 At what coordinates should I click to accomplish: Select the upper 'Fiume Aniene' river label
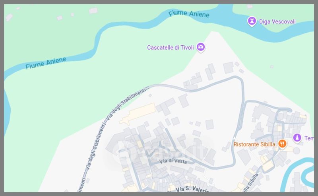point(189,14)
